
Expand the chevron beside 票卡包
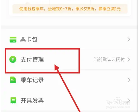[x=129, y=40]
